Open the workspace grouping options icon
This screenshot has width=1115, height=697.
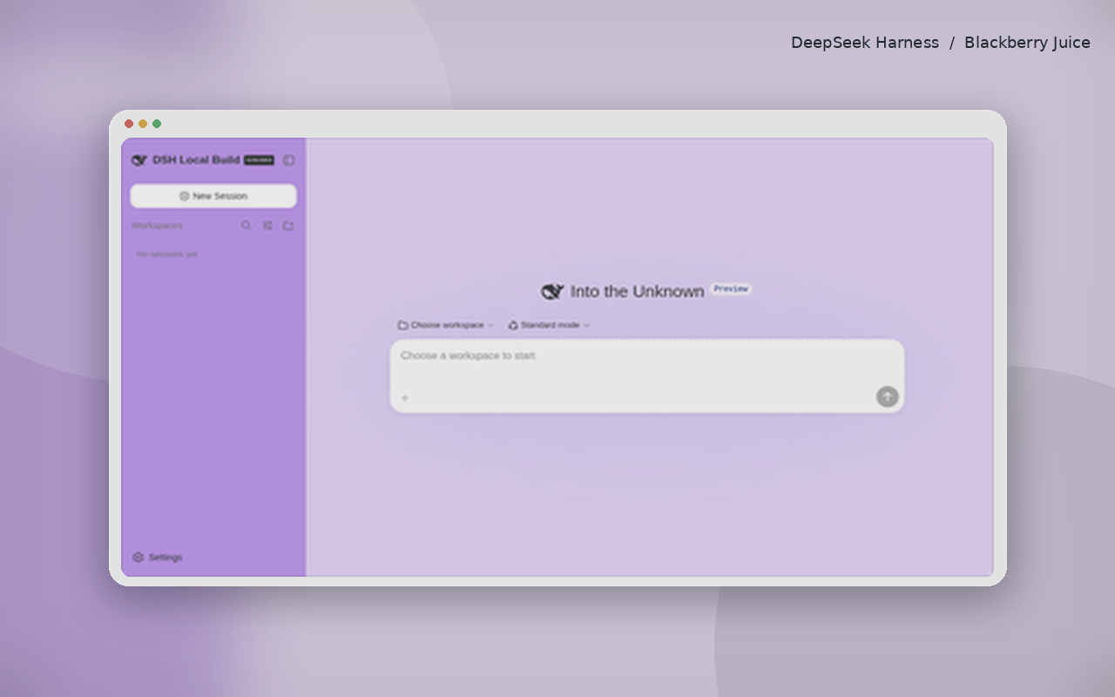click(x=267, y=226)
